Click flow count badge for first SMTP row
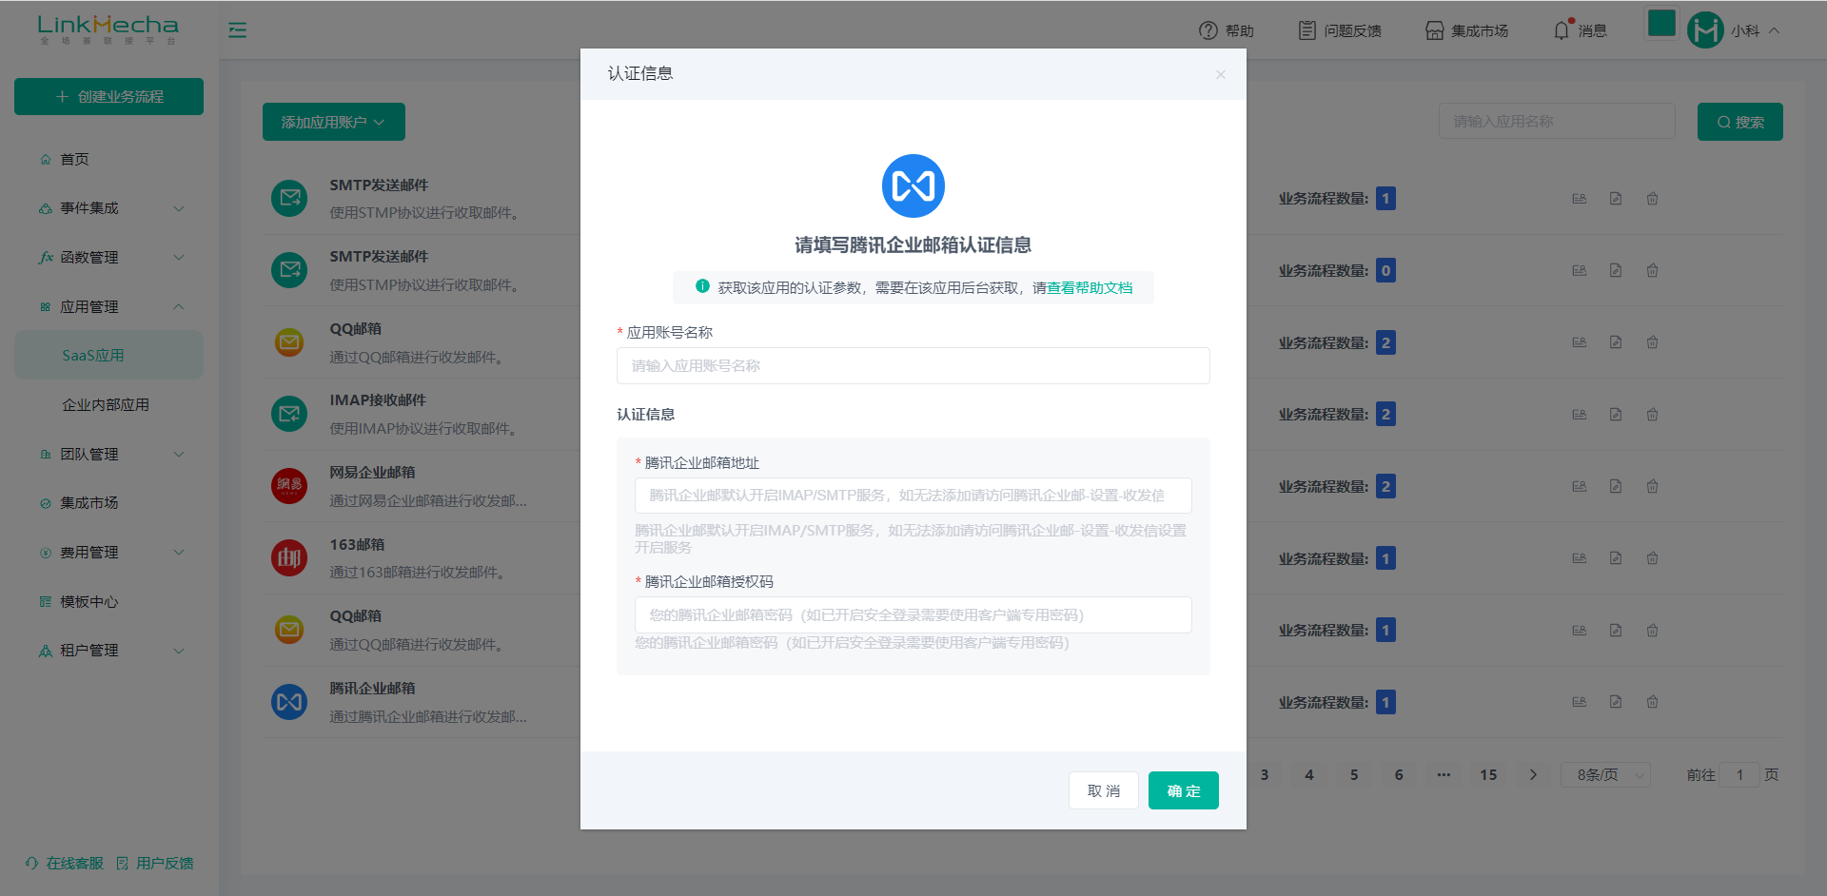Image resolution: width=1827 pixels, height=896 pixels. (x=1385, y=199)
